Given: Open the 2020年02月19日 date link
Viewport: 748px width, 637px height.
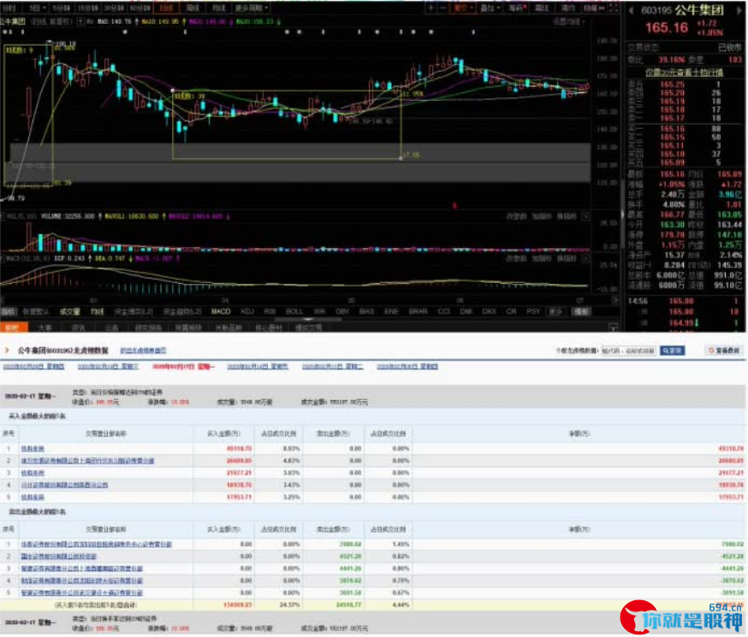Looking at the screenshot, I should click(109, 367).
